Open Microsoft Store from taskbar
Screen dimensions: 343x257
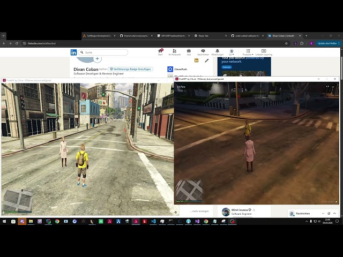click(x=13, y=221)
